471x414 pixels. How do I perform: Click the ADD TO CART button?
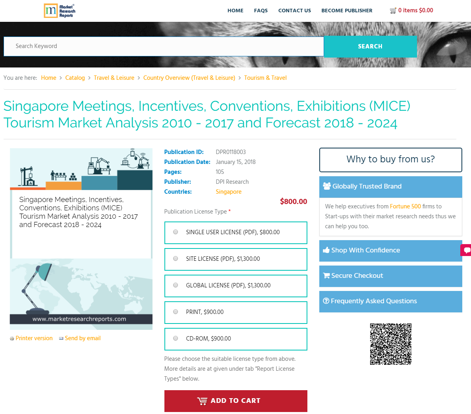[236, 401]
